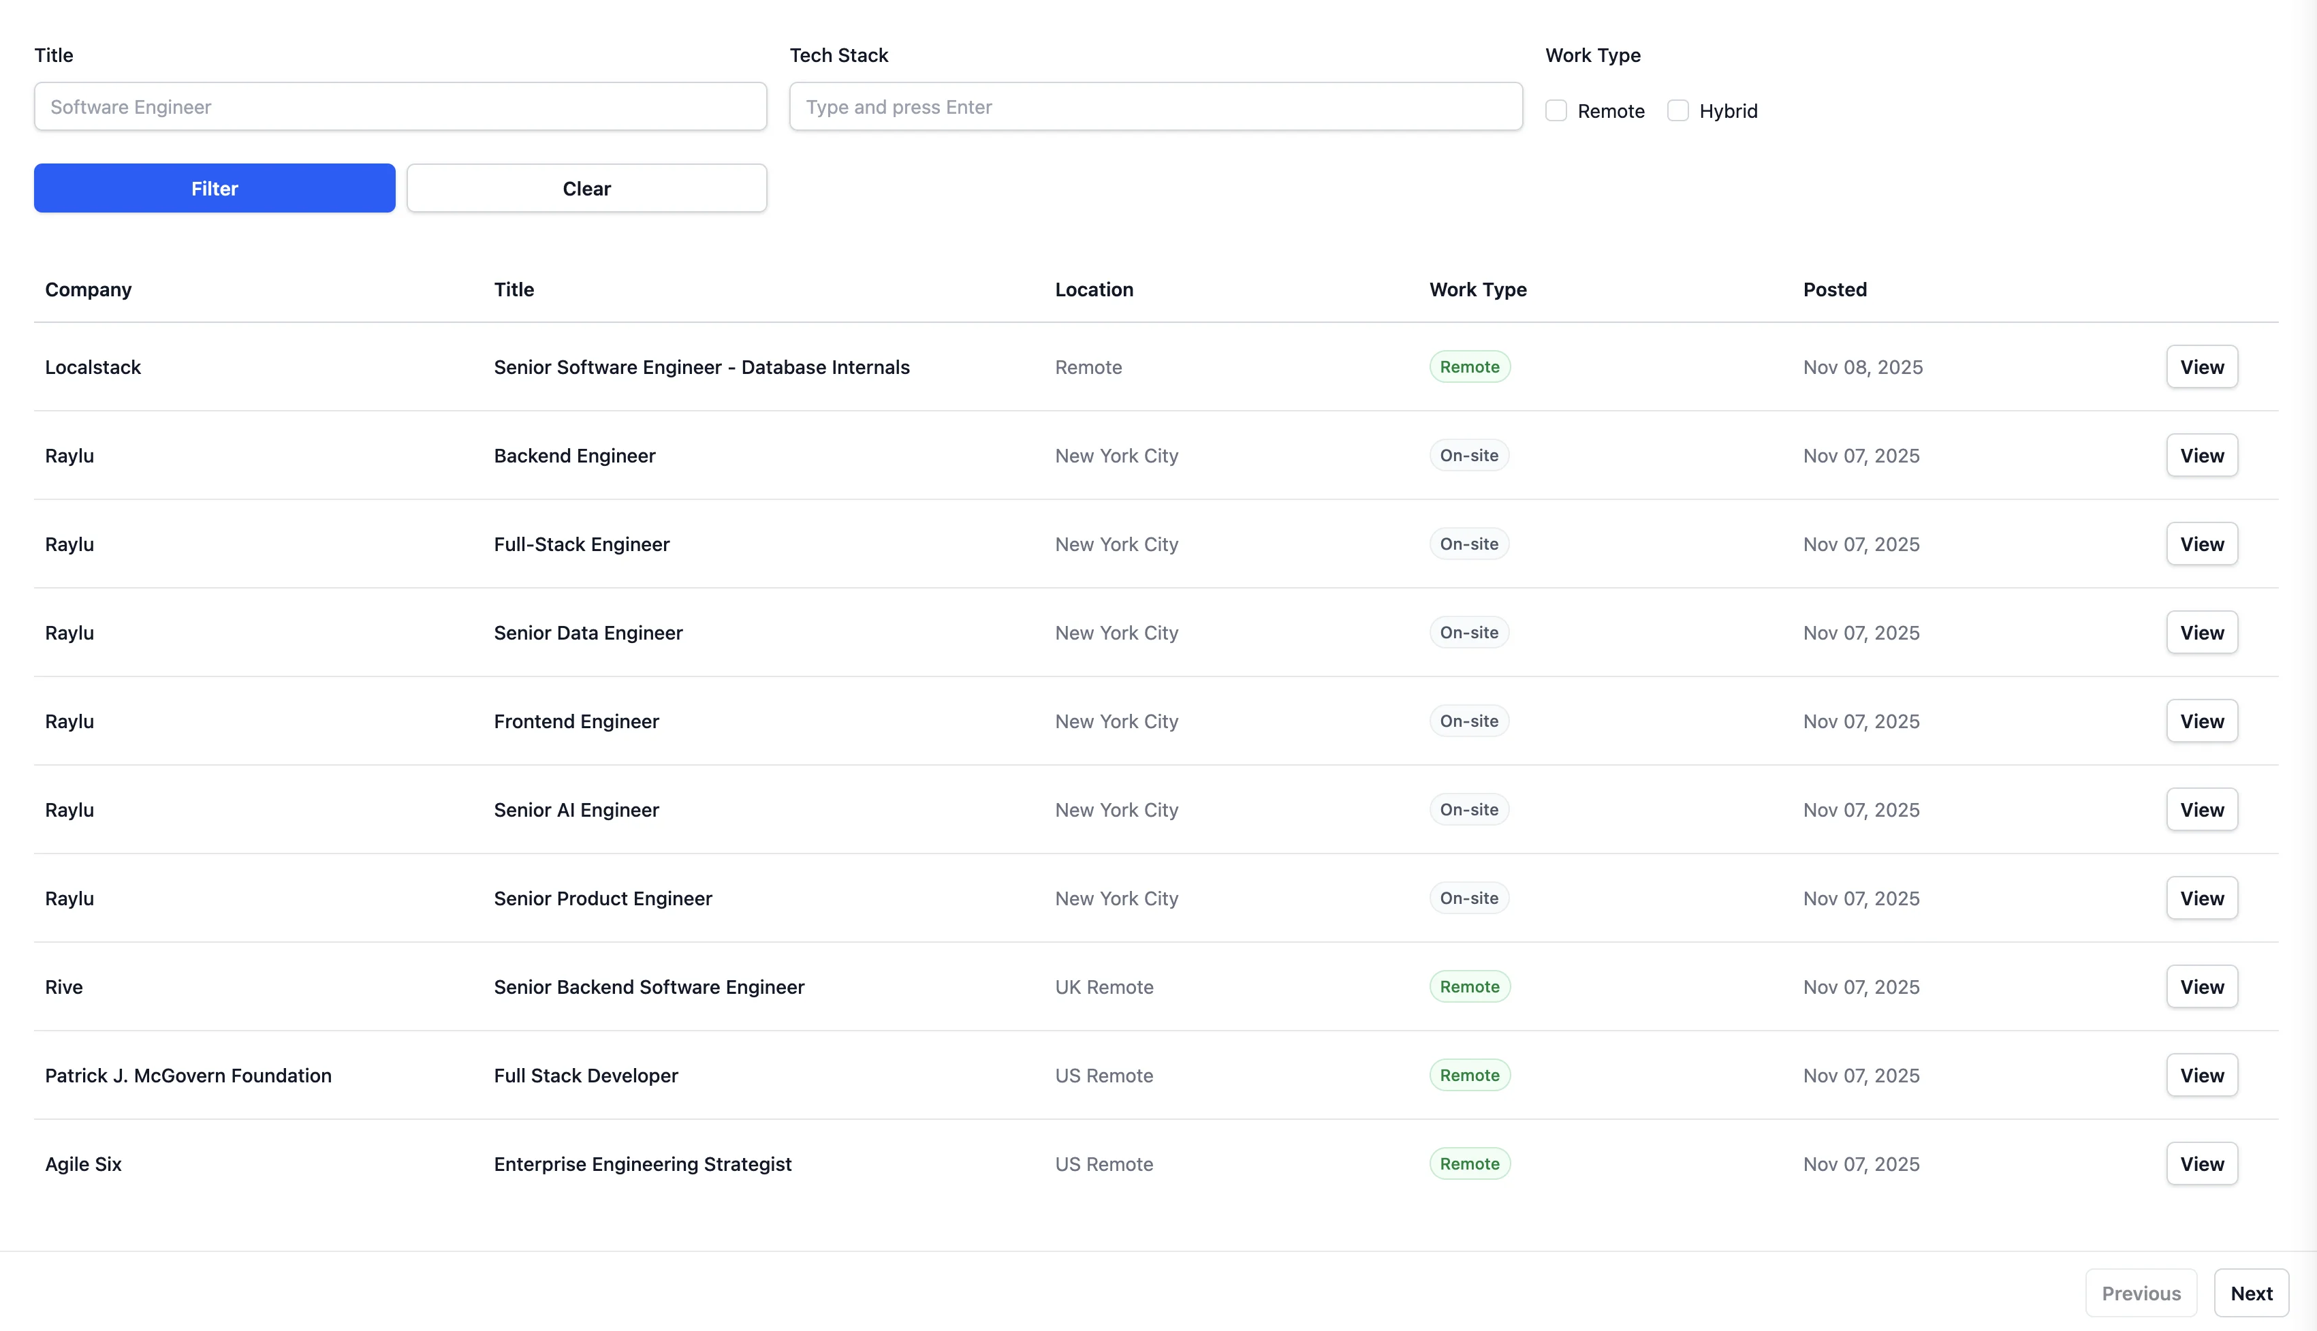Enable the Remote work type checkbox
Image resolution: width=2317 pixels, height=1331 pixels.
[x=1555, y=110]
